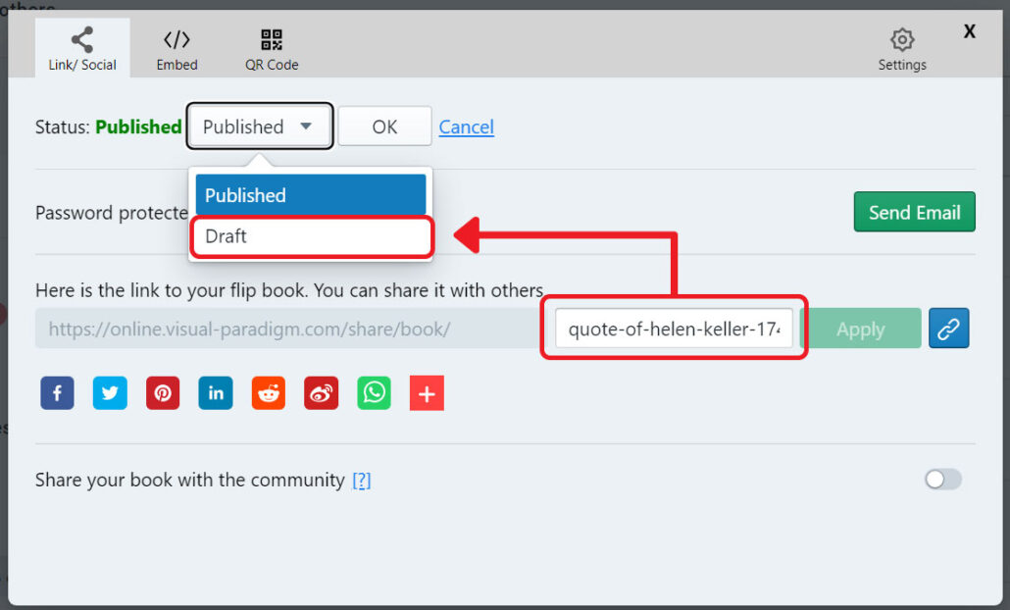Copy link using blue chain icon
This screenshot has width=1010, height=610.
coord(948,330)
